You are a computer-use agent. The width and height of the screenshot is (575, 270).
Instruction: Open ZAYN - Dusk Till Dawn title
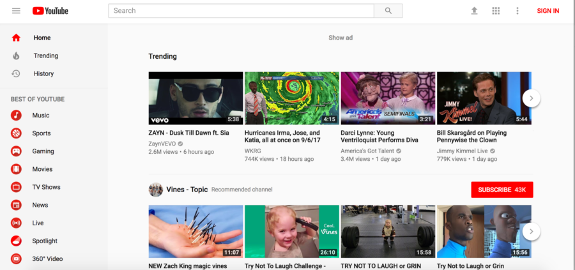tap(188, 133)
